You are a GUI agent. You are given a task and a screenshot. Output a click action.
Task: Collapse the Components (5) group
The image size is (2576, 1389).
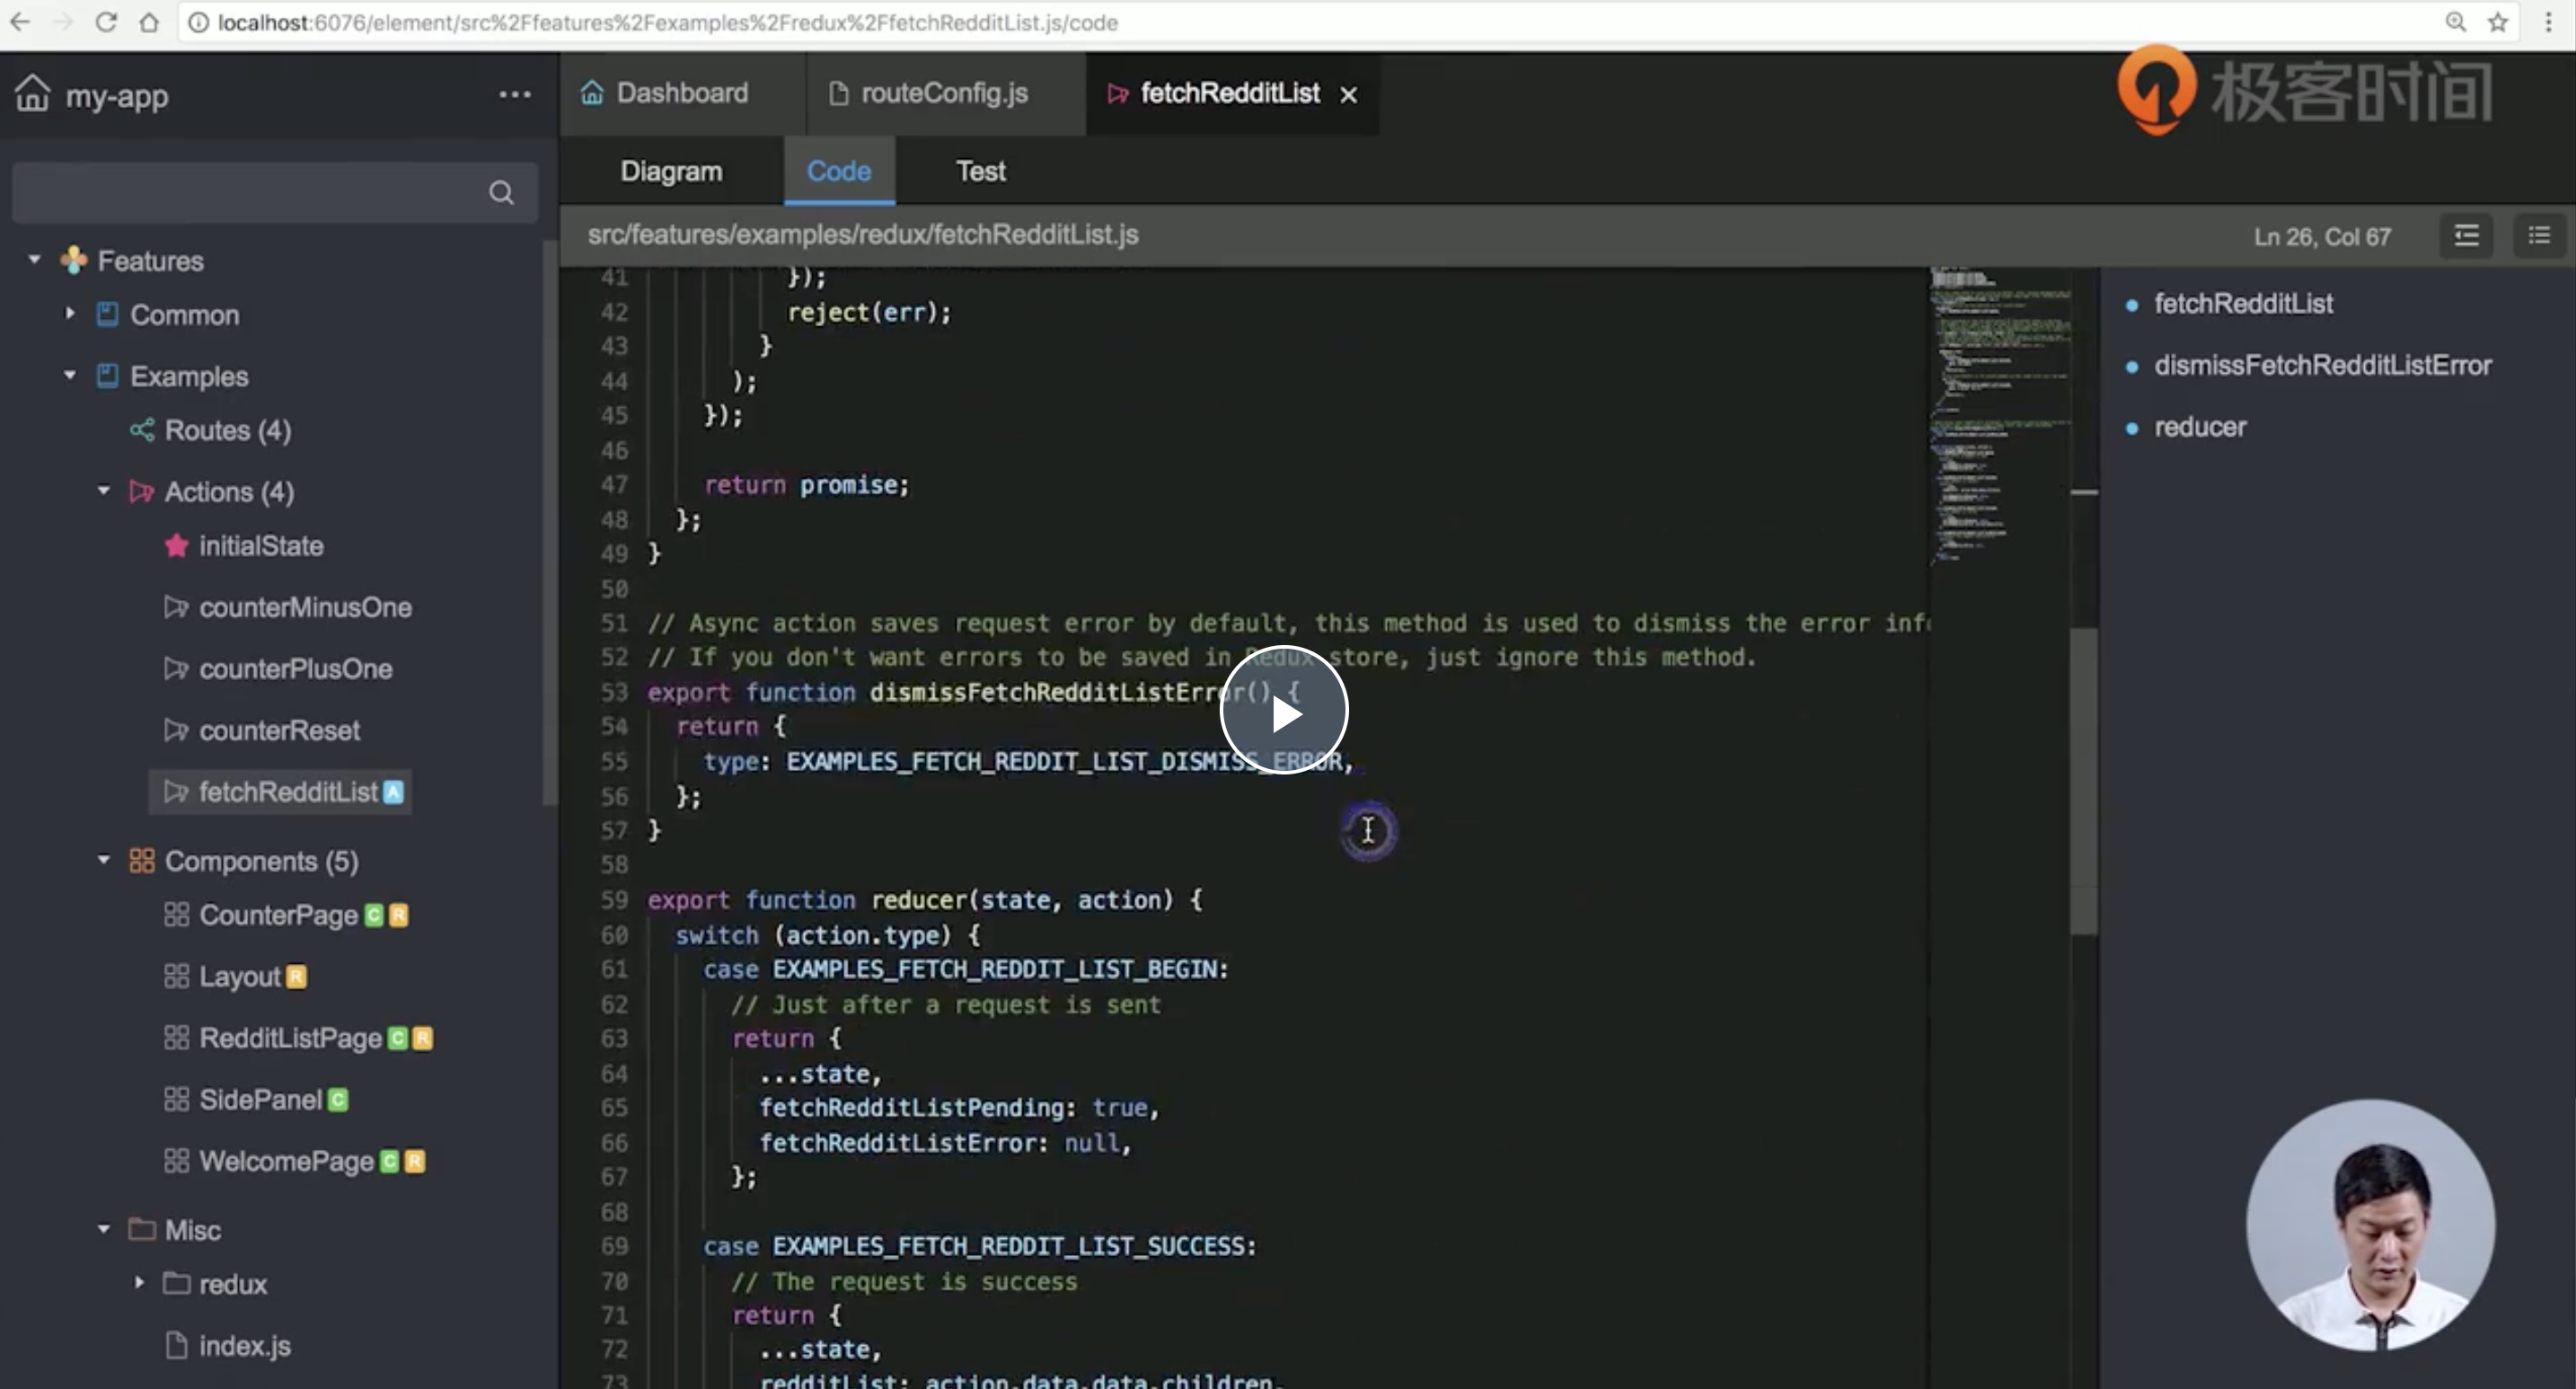point(104,860)
